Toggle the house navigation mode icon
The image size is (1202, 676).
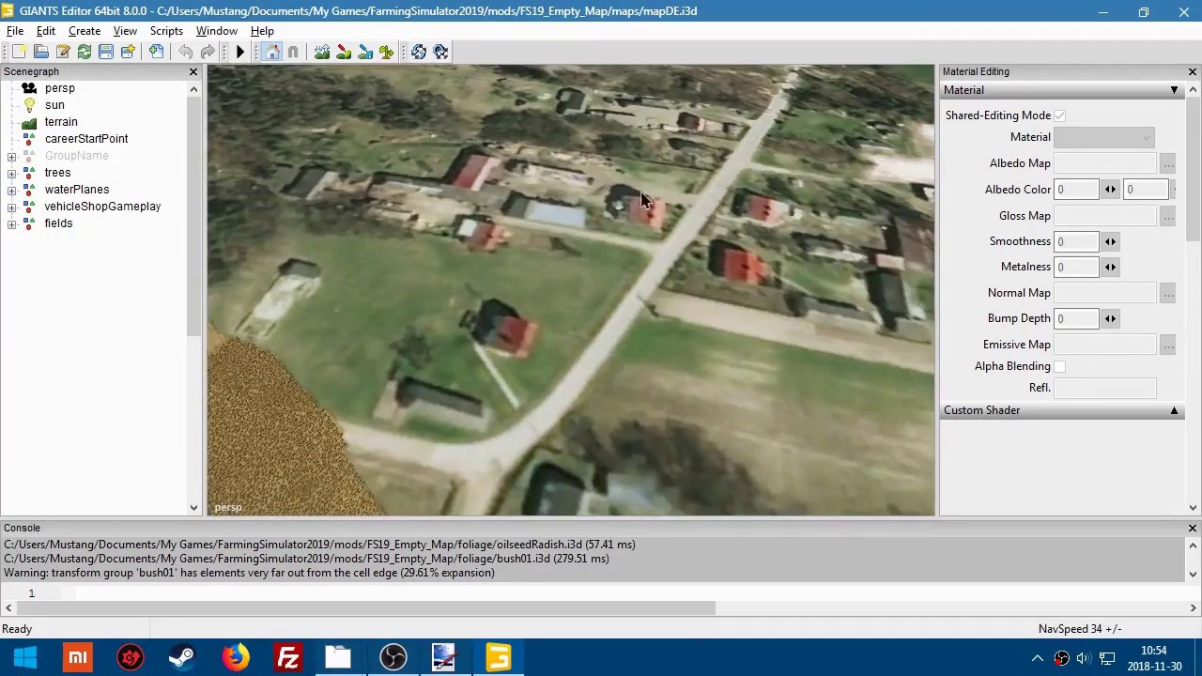271,52
